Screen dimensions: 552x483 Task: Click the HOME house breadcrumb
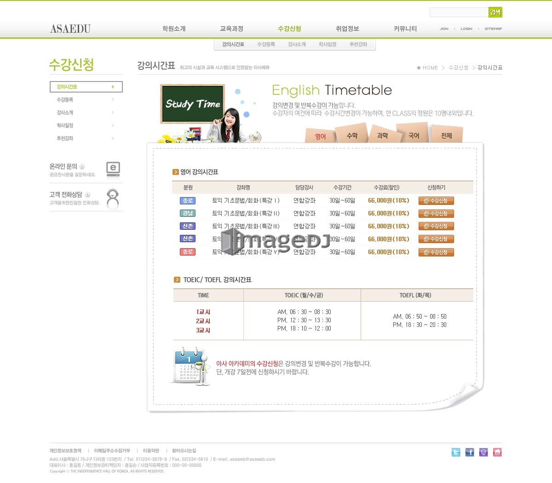click(427, 68)
